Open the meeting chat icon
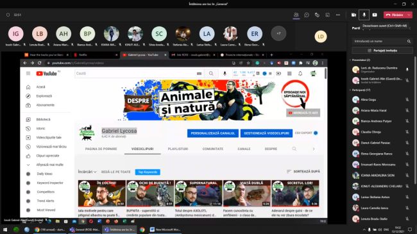Viewport: 417px width, 234px height. pyautogui.click(x=307, y=15)
